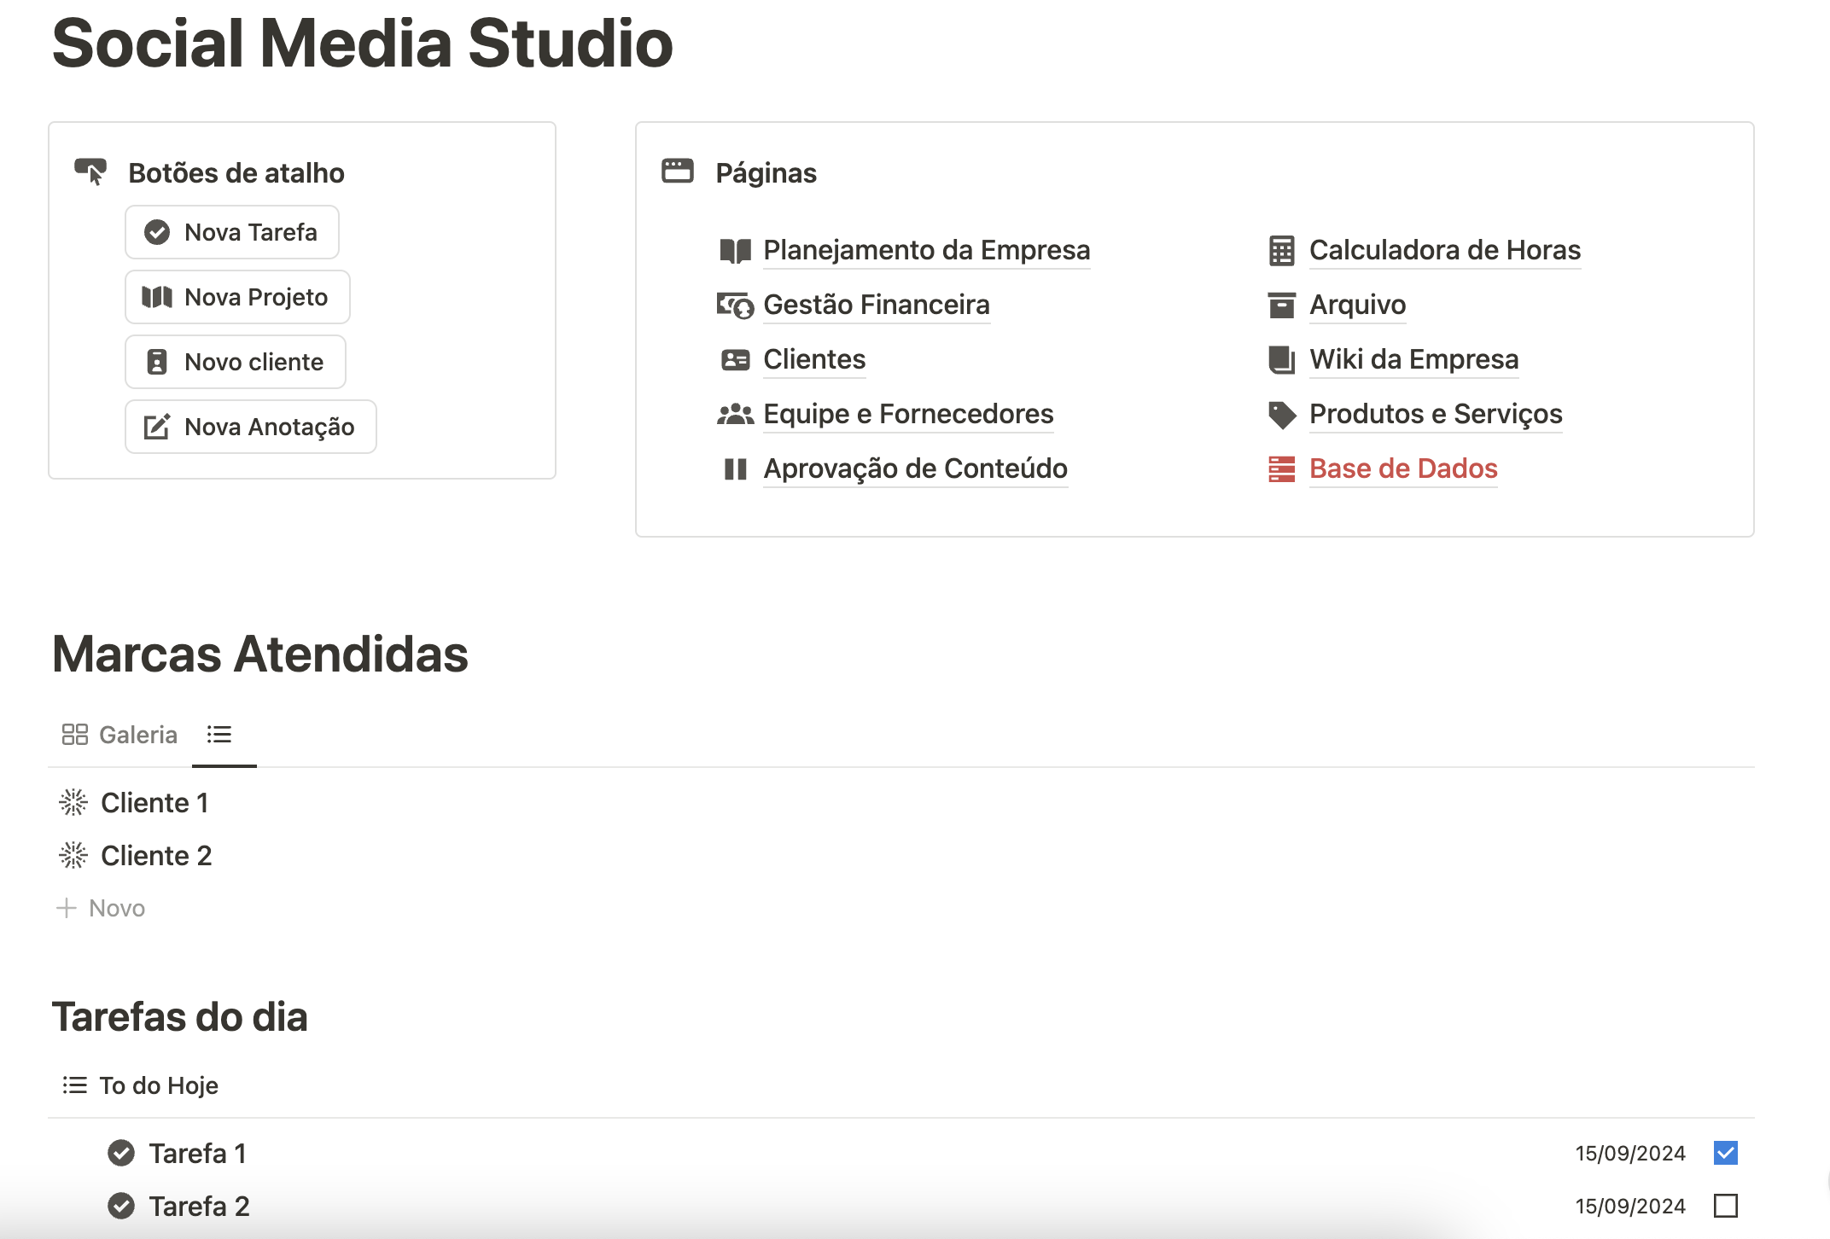This screenshot has height=1239, width=1830.
Task: Click the Novo cliente button
Action: 236,362
